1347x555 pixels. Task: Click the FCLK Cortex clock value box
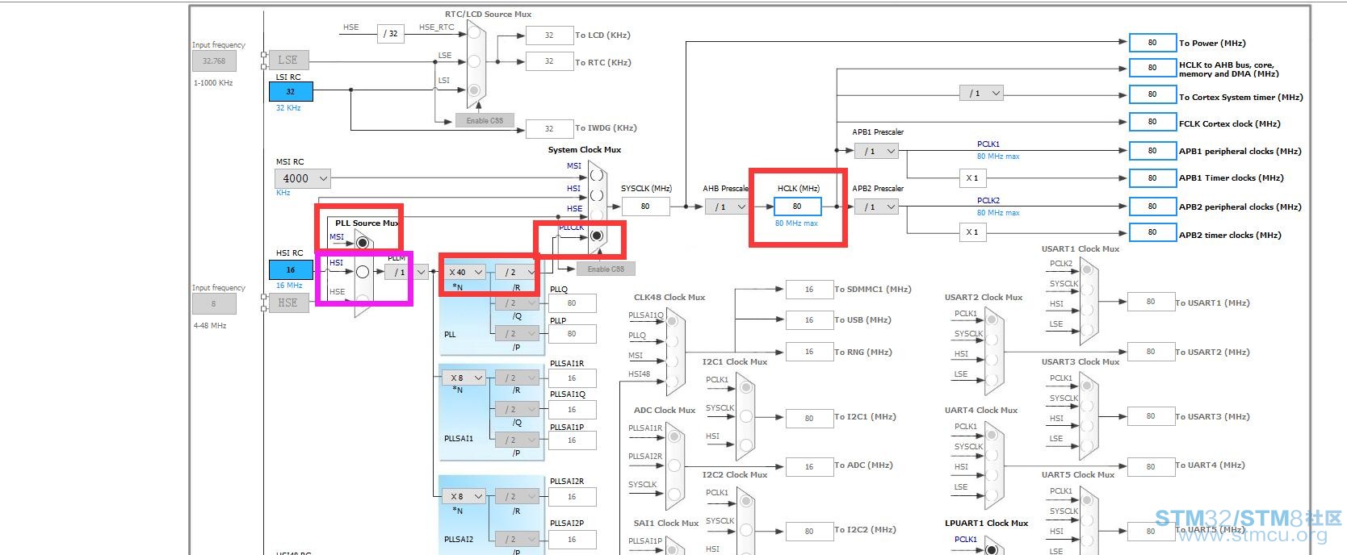(1152, 122)
